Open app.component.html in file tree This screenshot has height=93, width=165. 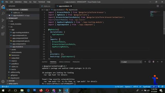(x=20, y=38)
